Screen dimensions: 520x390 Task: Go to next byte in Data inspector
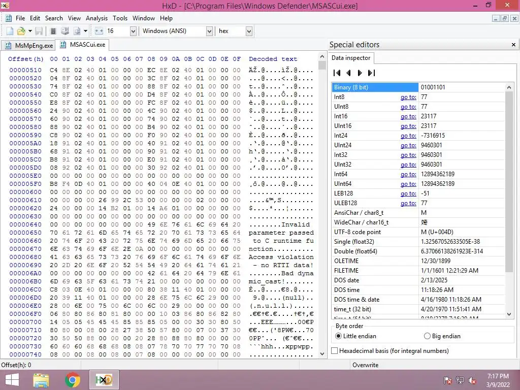[x=360, y=73]
